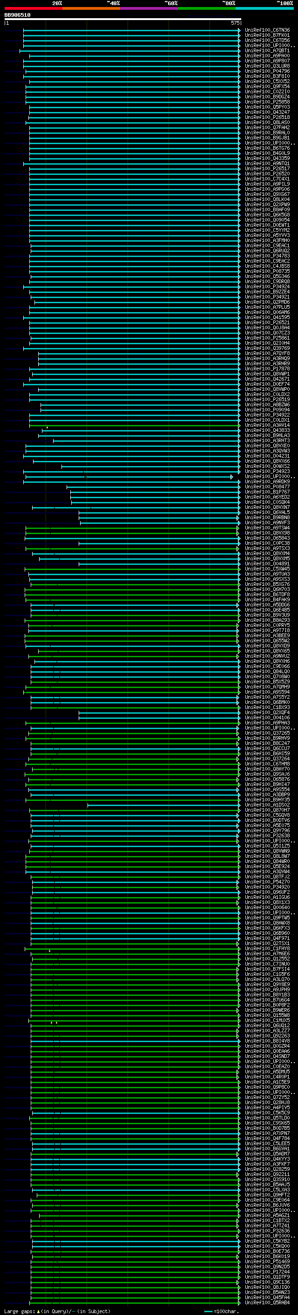Click the UniRef100_Q6VAL5 label
298x1315 pixels.
point(267,513)
